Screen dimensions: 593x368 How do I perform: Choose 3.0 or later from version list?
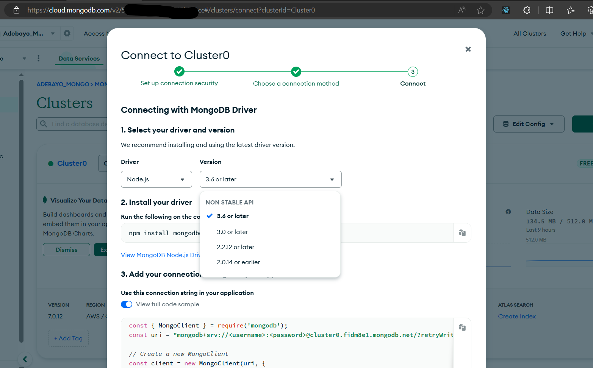pos(232,232)
